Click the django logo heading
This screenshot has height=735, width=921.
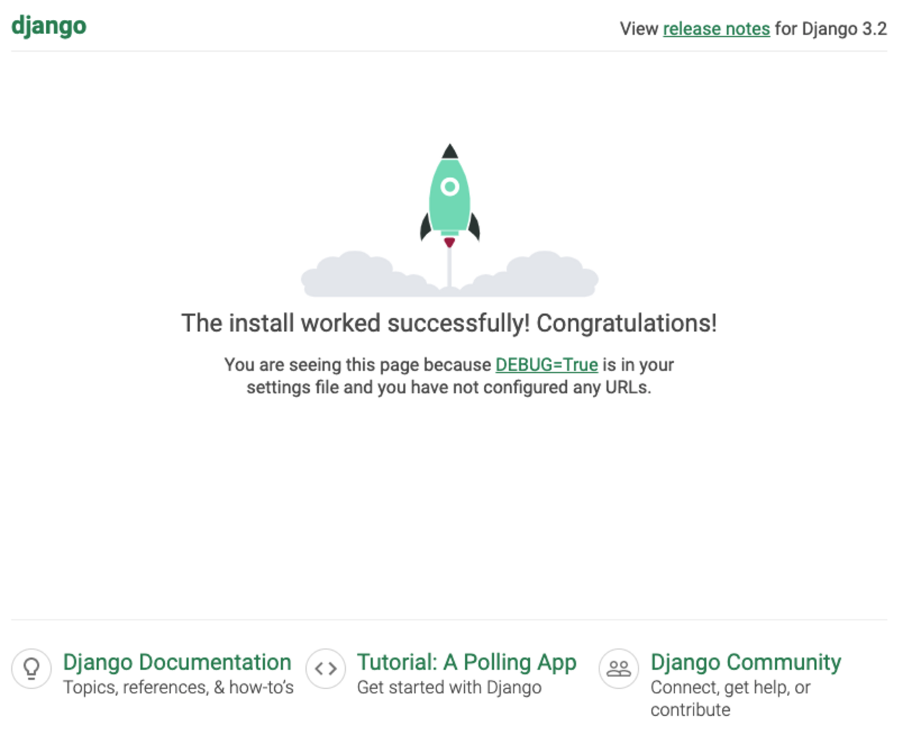(x=49, y=27)
